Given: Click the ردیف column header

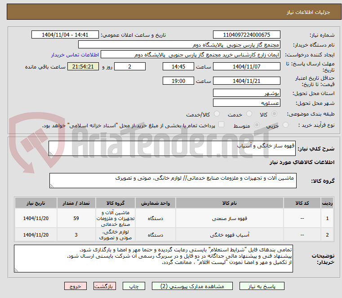Looking at the screenshot, I should [327, 203].
